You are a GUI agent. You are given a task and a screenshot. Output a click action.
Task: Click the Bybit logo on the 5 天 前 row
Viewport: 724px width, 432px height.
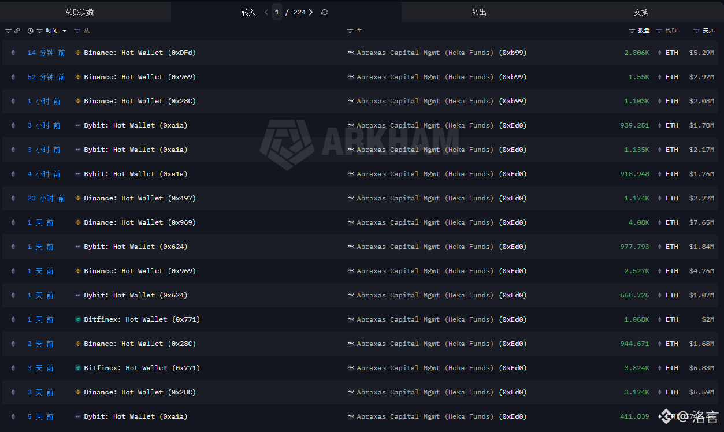(x=79, y=416)
